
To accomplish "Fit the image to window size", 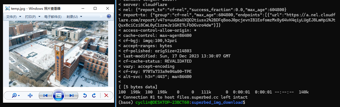I will click(x=30, y=95).
